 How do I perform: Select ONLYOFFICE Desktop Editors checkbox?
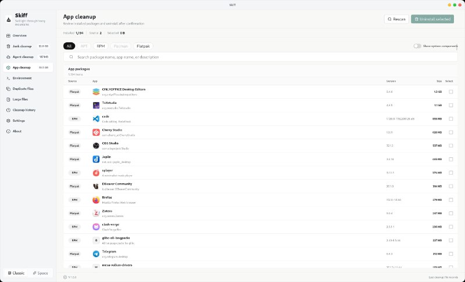[451, 92]
